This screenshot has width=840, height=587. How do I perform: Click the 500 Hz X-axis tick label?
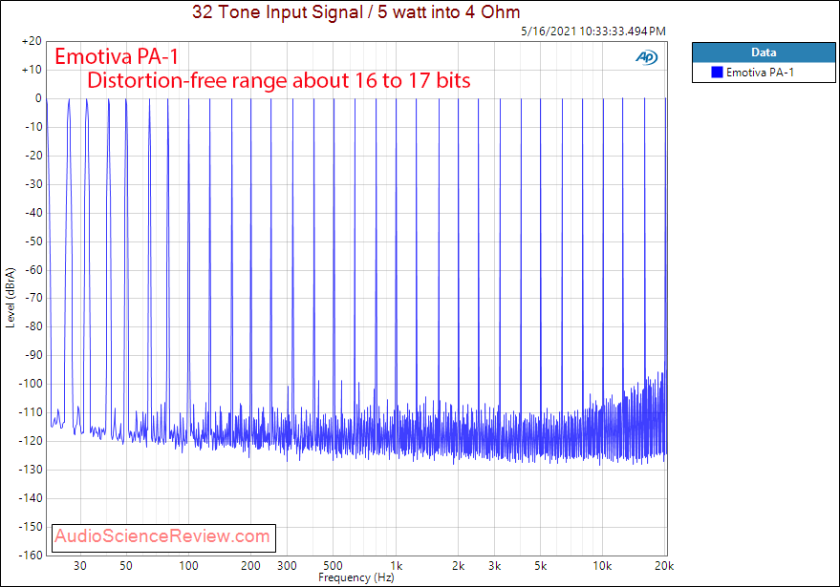333,566
